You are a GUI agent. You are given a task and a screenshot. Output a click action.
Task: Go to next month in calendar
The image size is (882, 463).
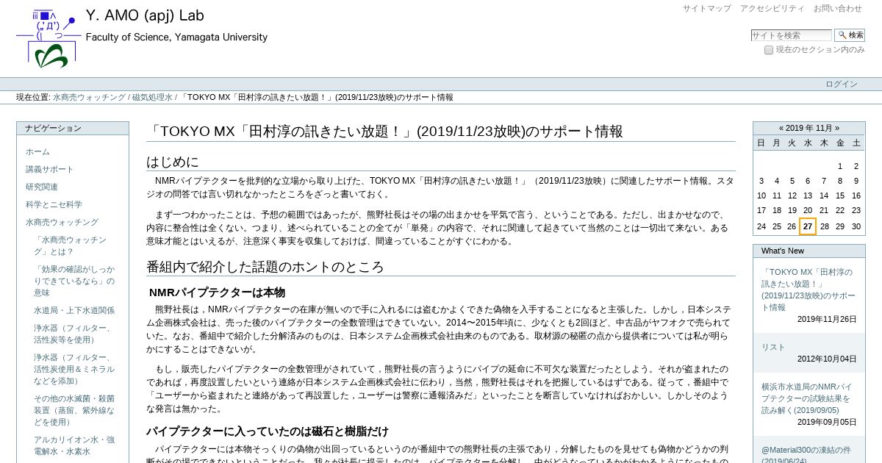(836, 128)
